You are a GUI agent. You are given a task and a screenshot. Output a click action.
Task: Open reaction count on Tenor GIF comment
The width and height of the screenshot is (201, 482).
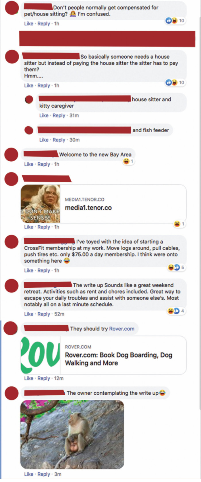tap(179, 224)
